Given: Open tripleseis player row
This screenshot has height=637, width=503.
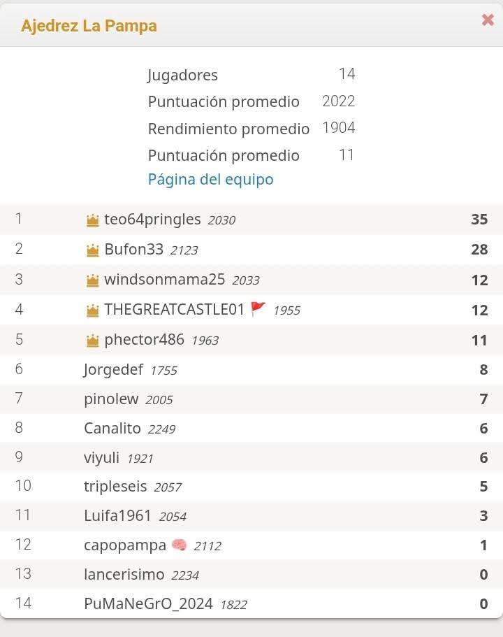Looking at the screenshot, I should [251, 486].
